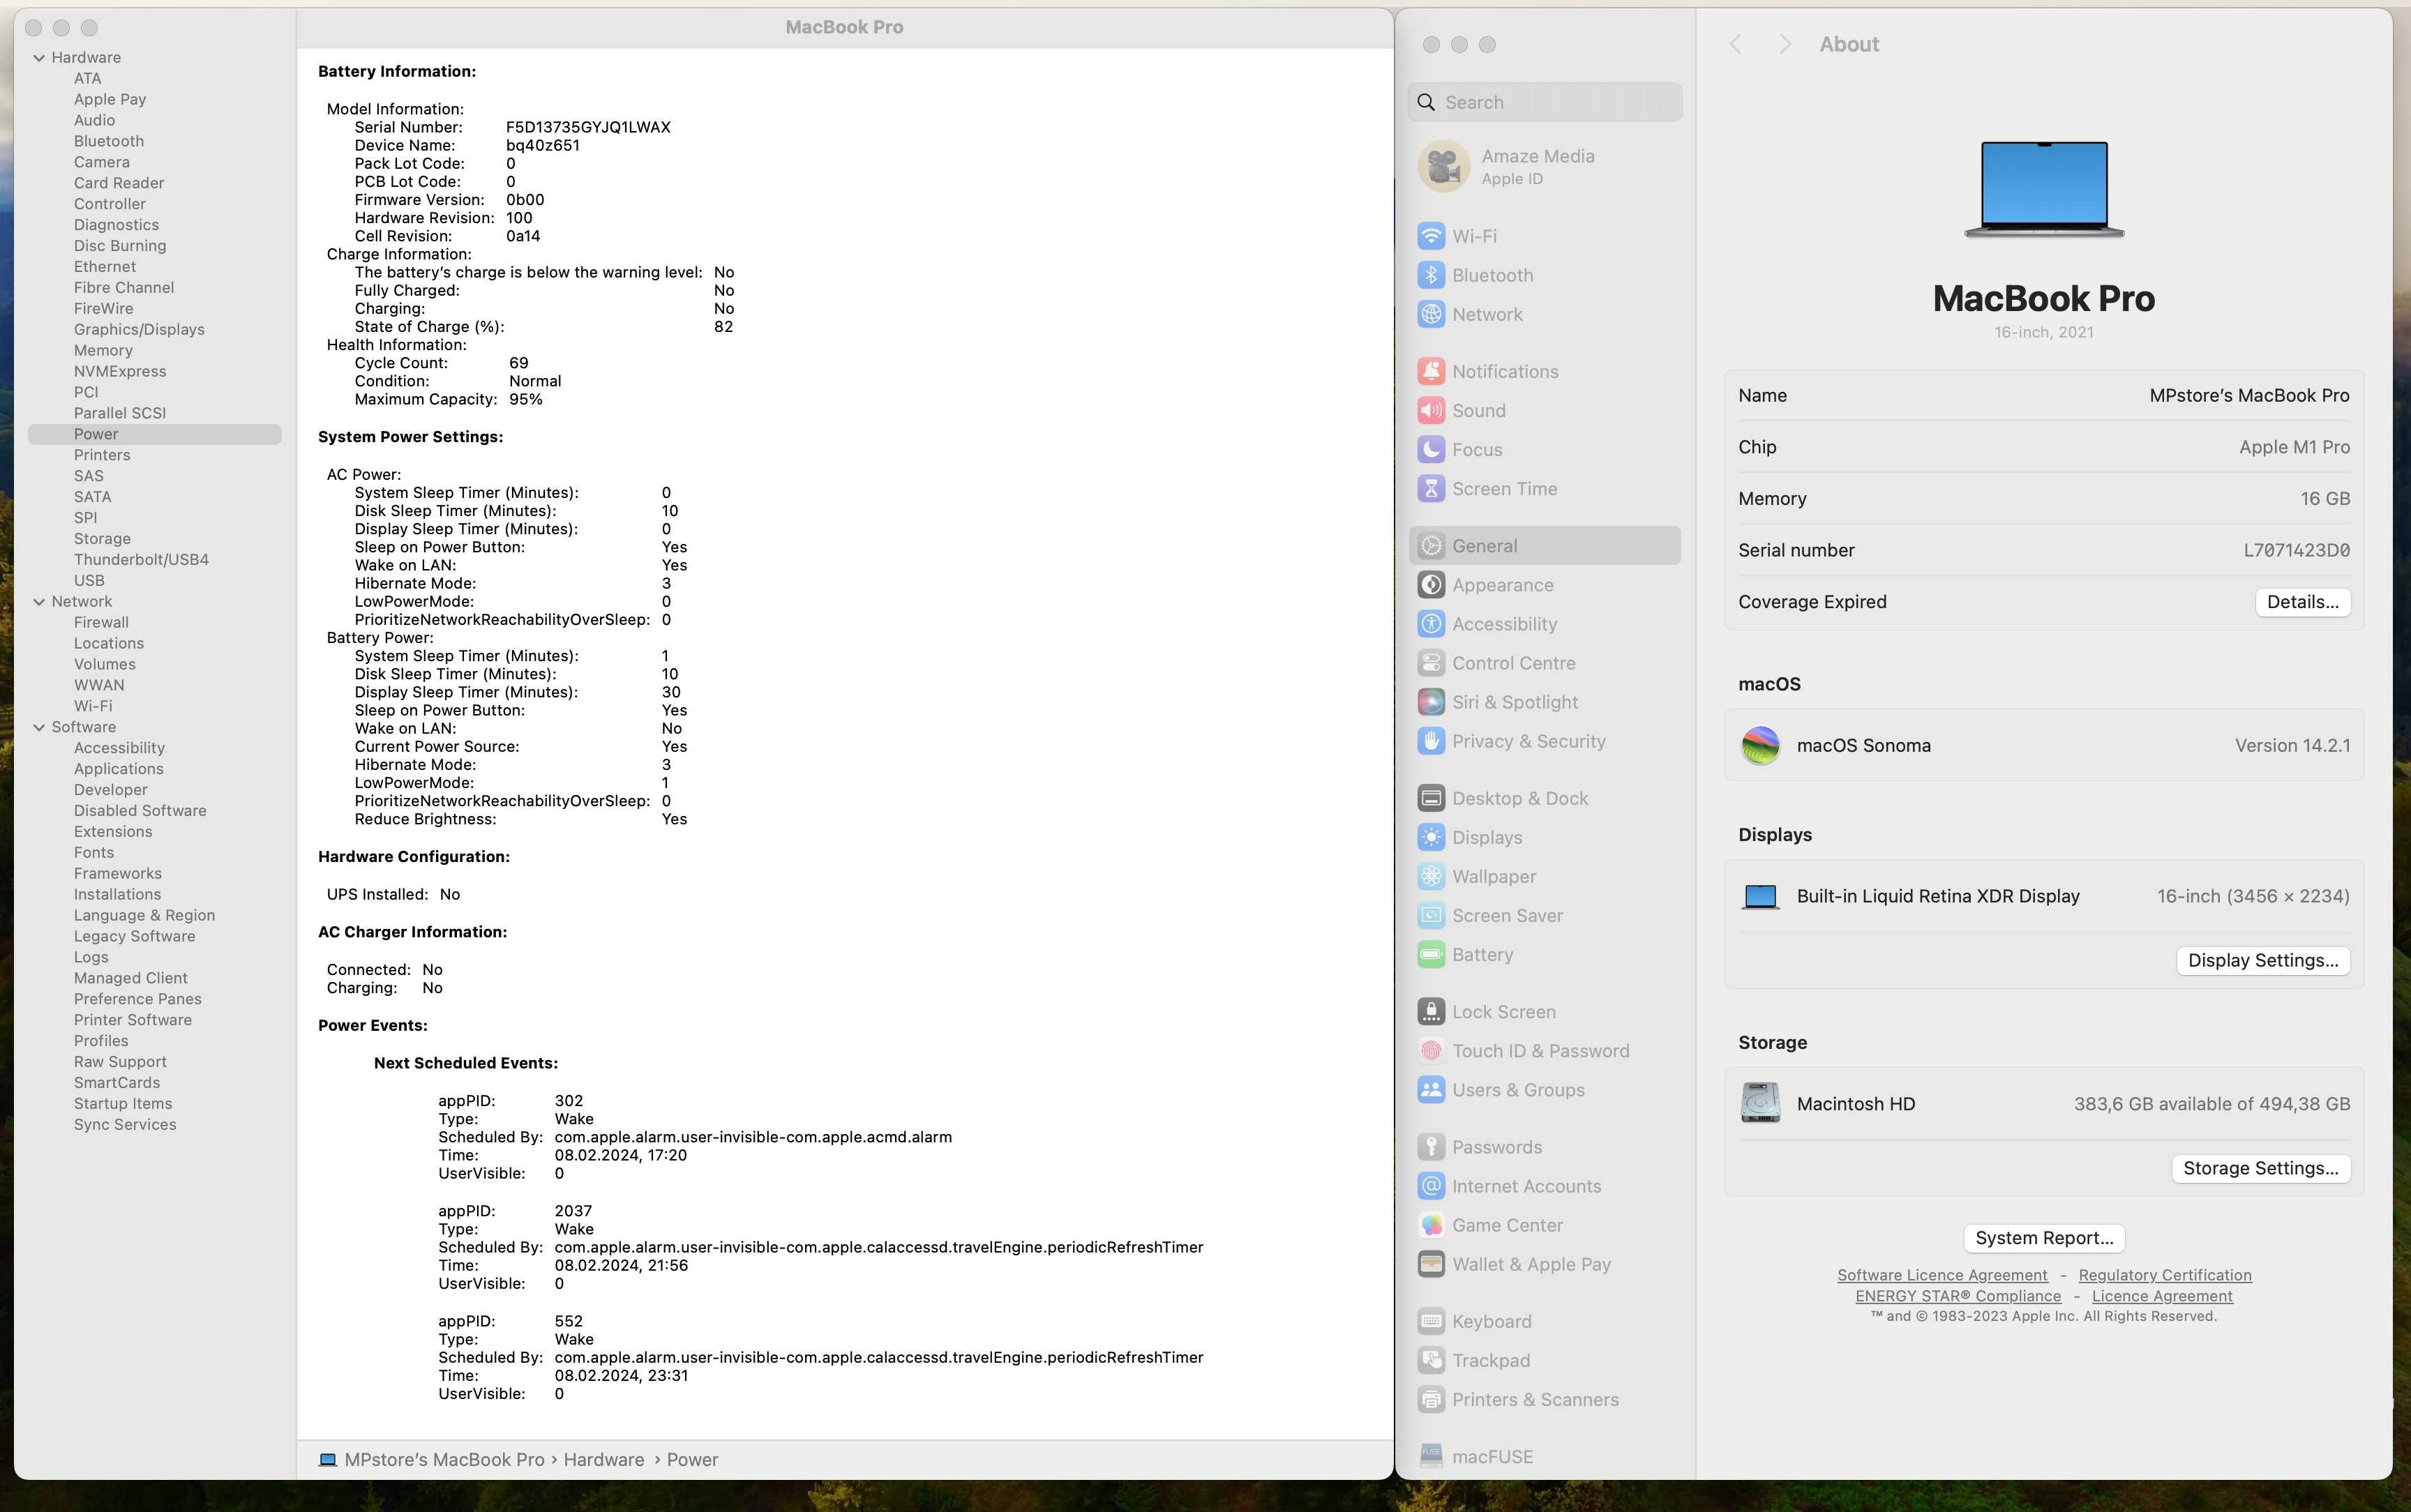The image size is (2411, 1512).
Task: Open ENERGY STAR Compliance link
Action: pyautogui.click(x=1958, y=1296)
